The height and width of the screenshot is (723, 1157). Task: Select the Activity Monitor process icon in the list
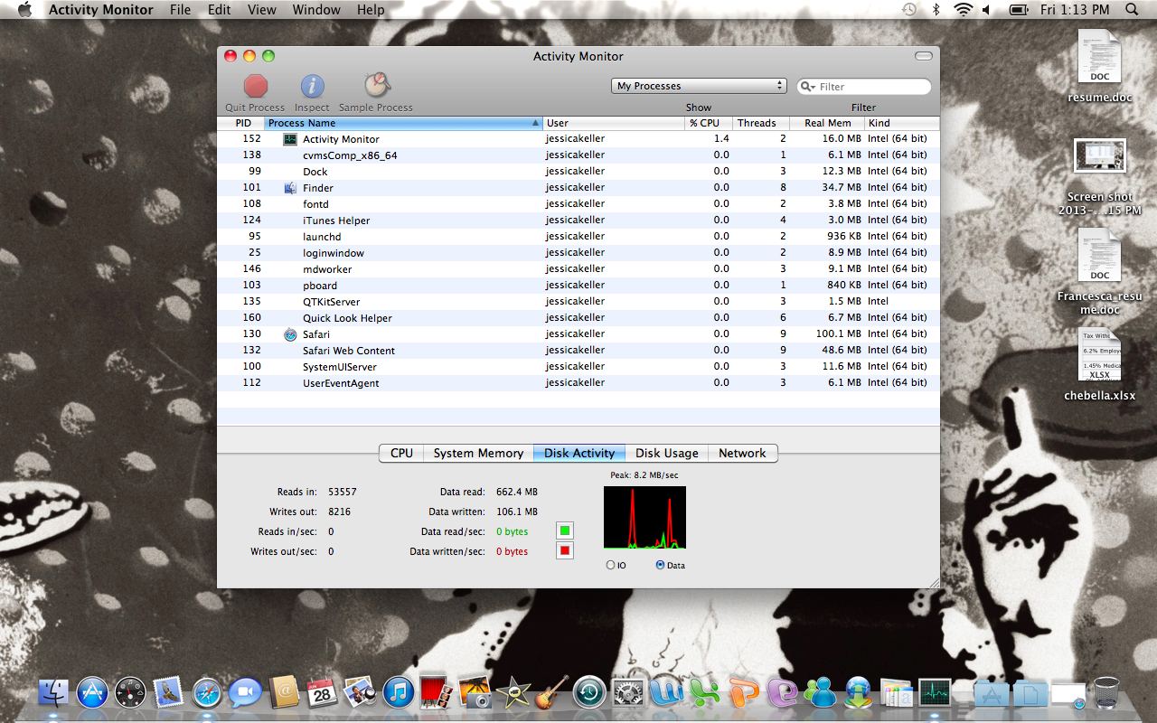click(290, 139)
